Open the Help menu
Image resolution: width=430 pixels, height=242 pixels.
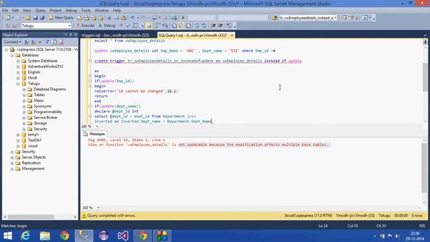click(x=117, y=11)
